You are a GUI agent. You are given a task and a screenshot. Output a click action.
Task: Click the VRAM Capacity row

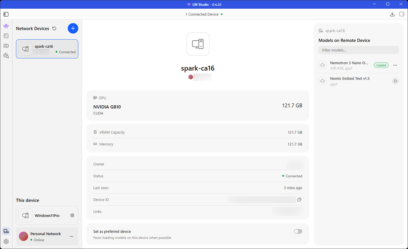tap(198, 132)
